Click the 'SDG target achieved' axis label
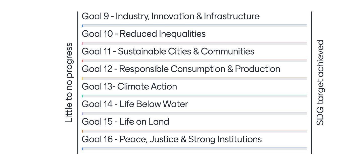 pyautogui.click(x=320, y=83)
